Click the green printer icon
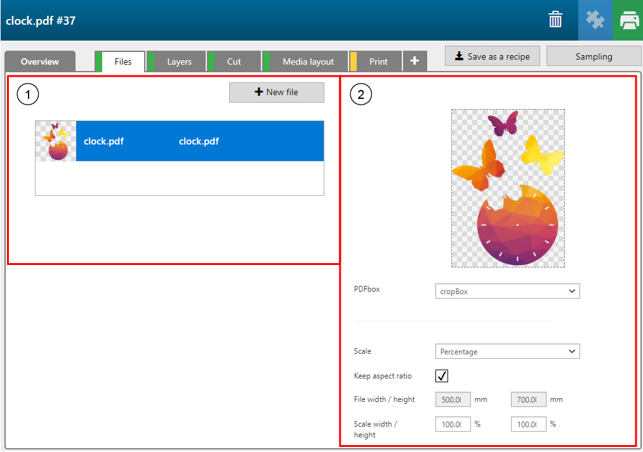Image resolution: width=643 pixels, height=452 pixels. pyautogui.click(x=628, y=20)
